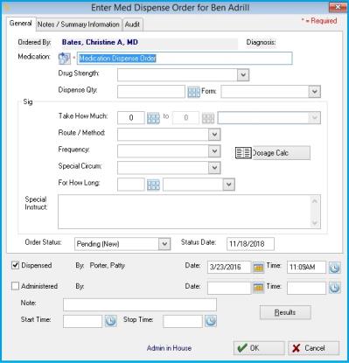Viewport: 349px width, 363px height.
Task: Switch to the Audit tab
Action: coord(132,24)
